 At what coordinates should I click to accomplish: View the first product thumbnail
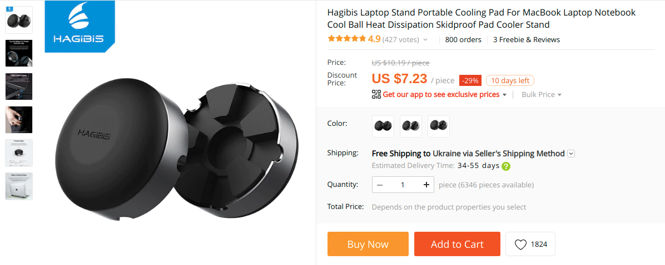19,20
